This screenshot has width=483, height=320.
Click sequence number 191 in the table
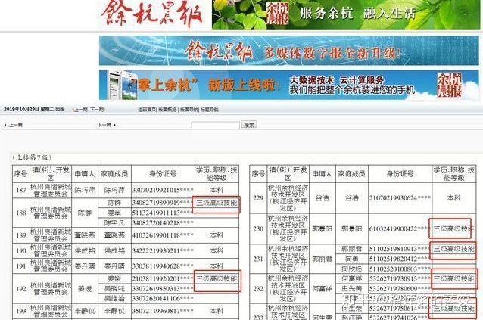tap(21, 266)
